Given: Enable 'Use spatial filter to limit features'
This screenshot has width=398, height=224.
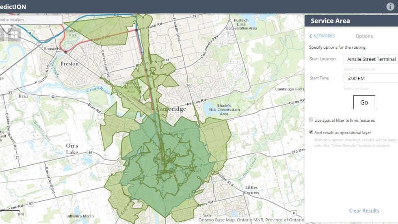Looking at the screenshot, I should click(x=311, y=120).
